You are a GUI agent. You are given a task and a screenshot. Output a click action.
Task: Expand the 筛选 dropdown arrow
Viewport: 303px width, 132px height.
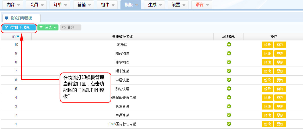[55, 28]
